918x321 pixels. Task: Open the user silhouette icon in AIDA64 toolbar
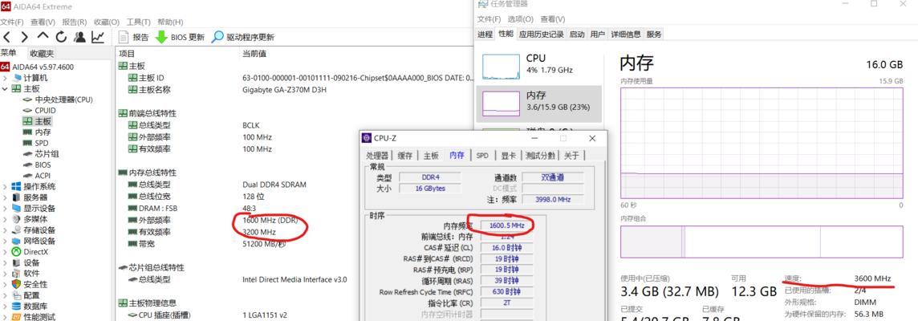coord(79,37)
